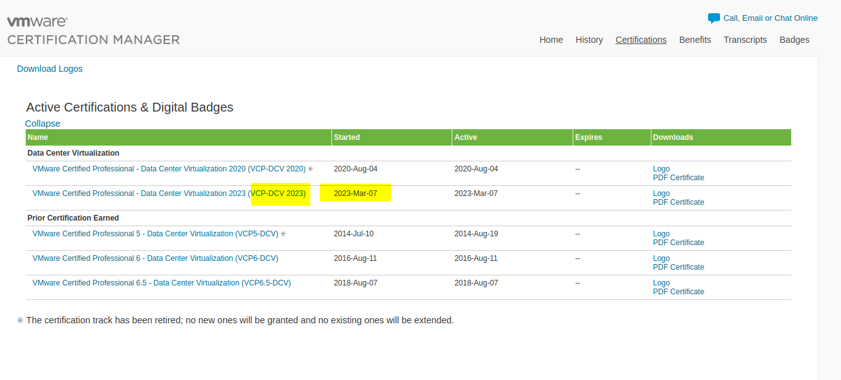Download Logo for VCP6-DCV
The width and height of the screenshot is (841, 380).
coord(661,258)
